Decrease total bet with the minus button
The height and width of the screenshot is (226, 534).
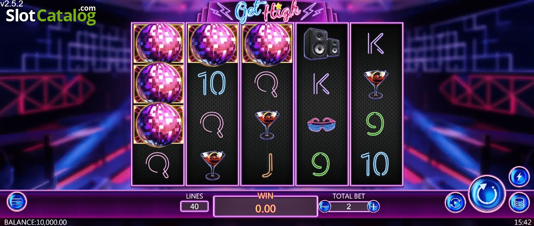[324, 206]
